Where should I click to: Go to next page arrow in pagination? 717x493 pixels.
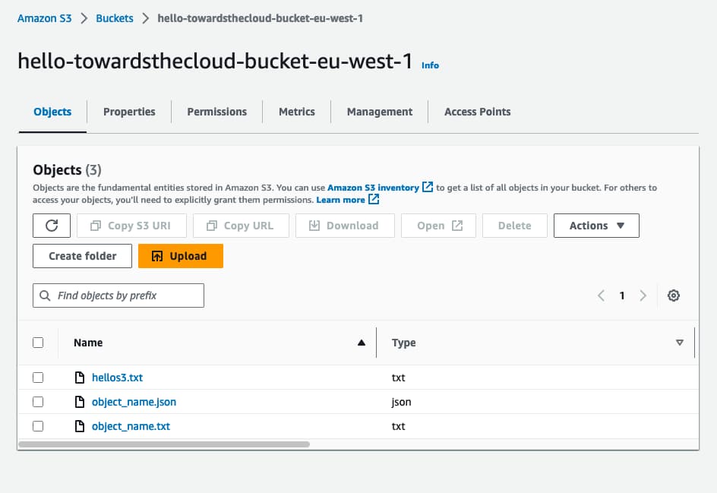pos(643,295)
